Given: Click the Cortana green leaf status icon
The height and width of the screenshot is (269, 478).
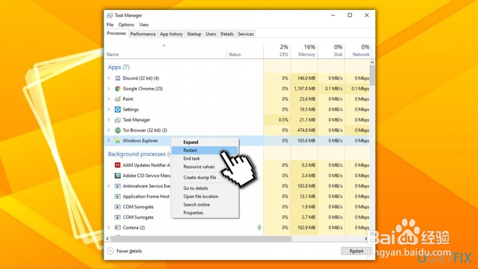Looking at the screenshot, I should coord(259,228).
